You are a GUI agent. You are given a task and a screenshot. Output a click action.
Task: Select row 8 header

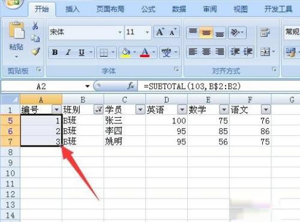coord(10,152)
